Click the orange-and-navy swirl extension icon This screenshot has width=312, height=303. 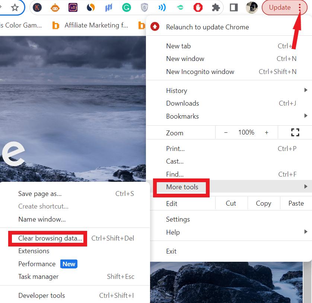[91, 8]
